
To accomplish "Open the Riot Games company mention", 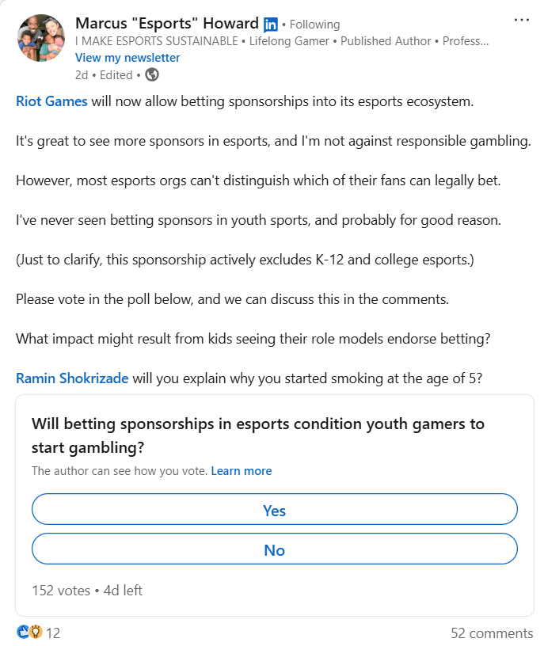I will [x=51, y=101].
